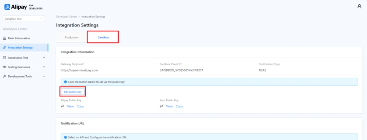Click the Certification Type label
The width and height of the screenshot is (367, 140).
(270, 64)
